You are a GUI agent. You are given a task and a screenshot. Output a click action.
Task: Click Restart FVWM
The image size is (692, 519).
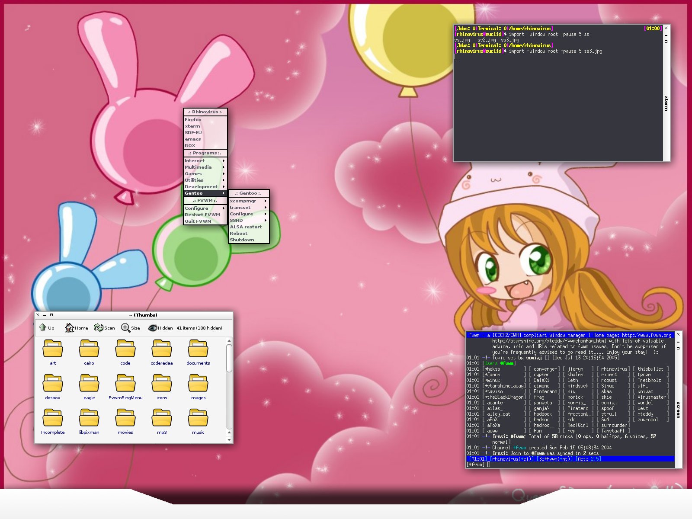coord(205,215)
